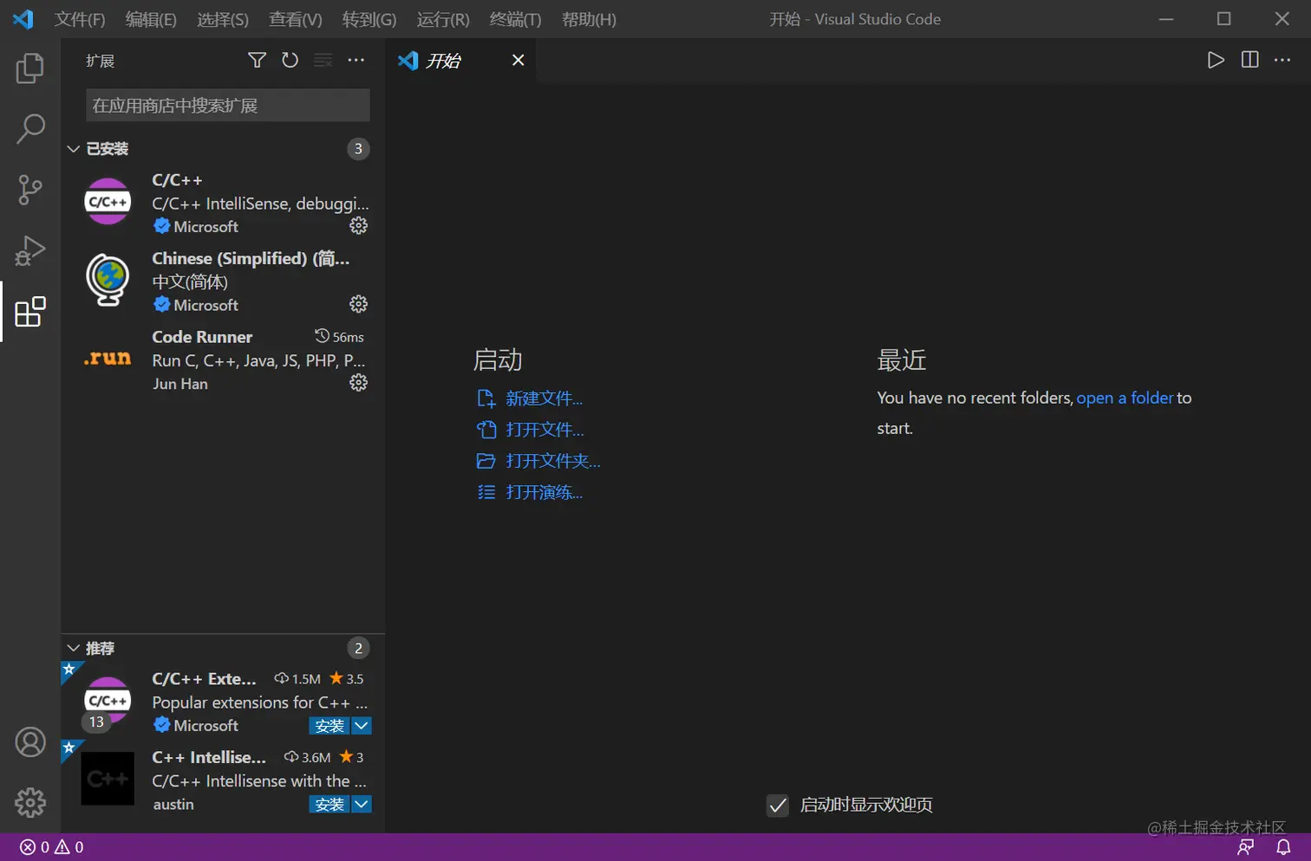Open the Manage gear in activity bar
This screenshot has width=1311, height=861.
pyautogui.click(x=30, y=803)
